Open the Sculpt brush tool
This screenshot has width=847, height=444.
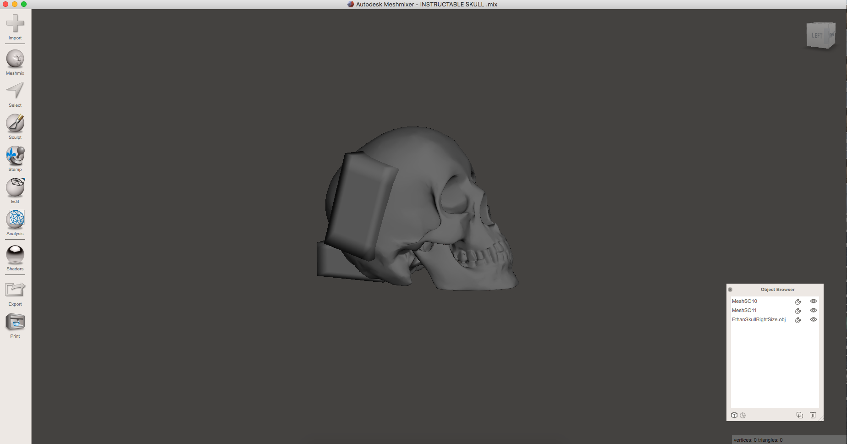(x=15, y=127)
